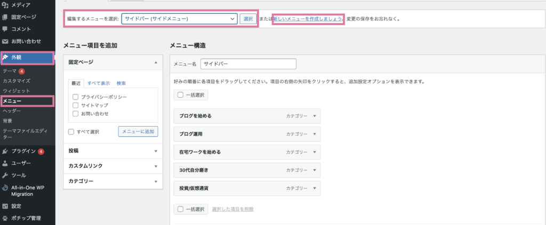Click the theme update badge showing 4
The width and height of the screenshot is (546, 225).
pos(21,71)
